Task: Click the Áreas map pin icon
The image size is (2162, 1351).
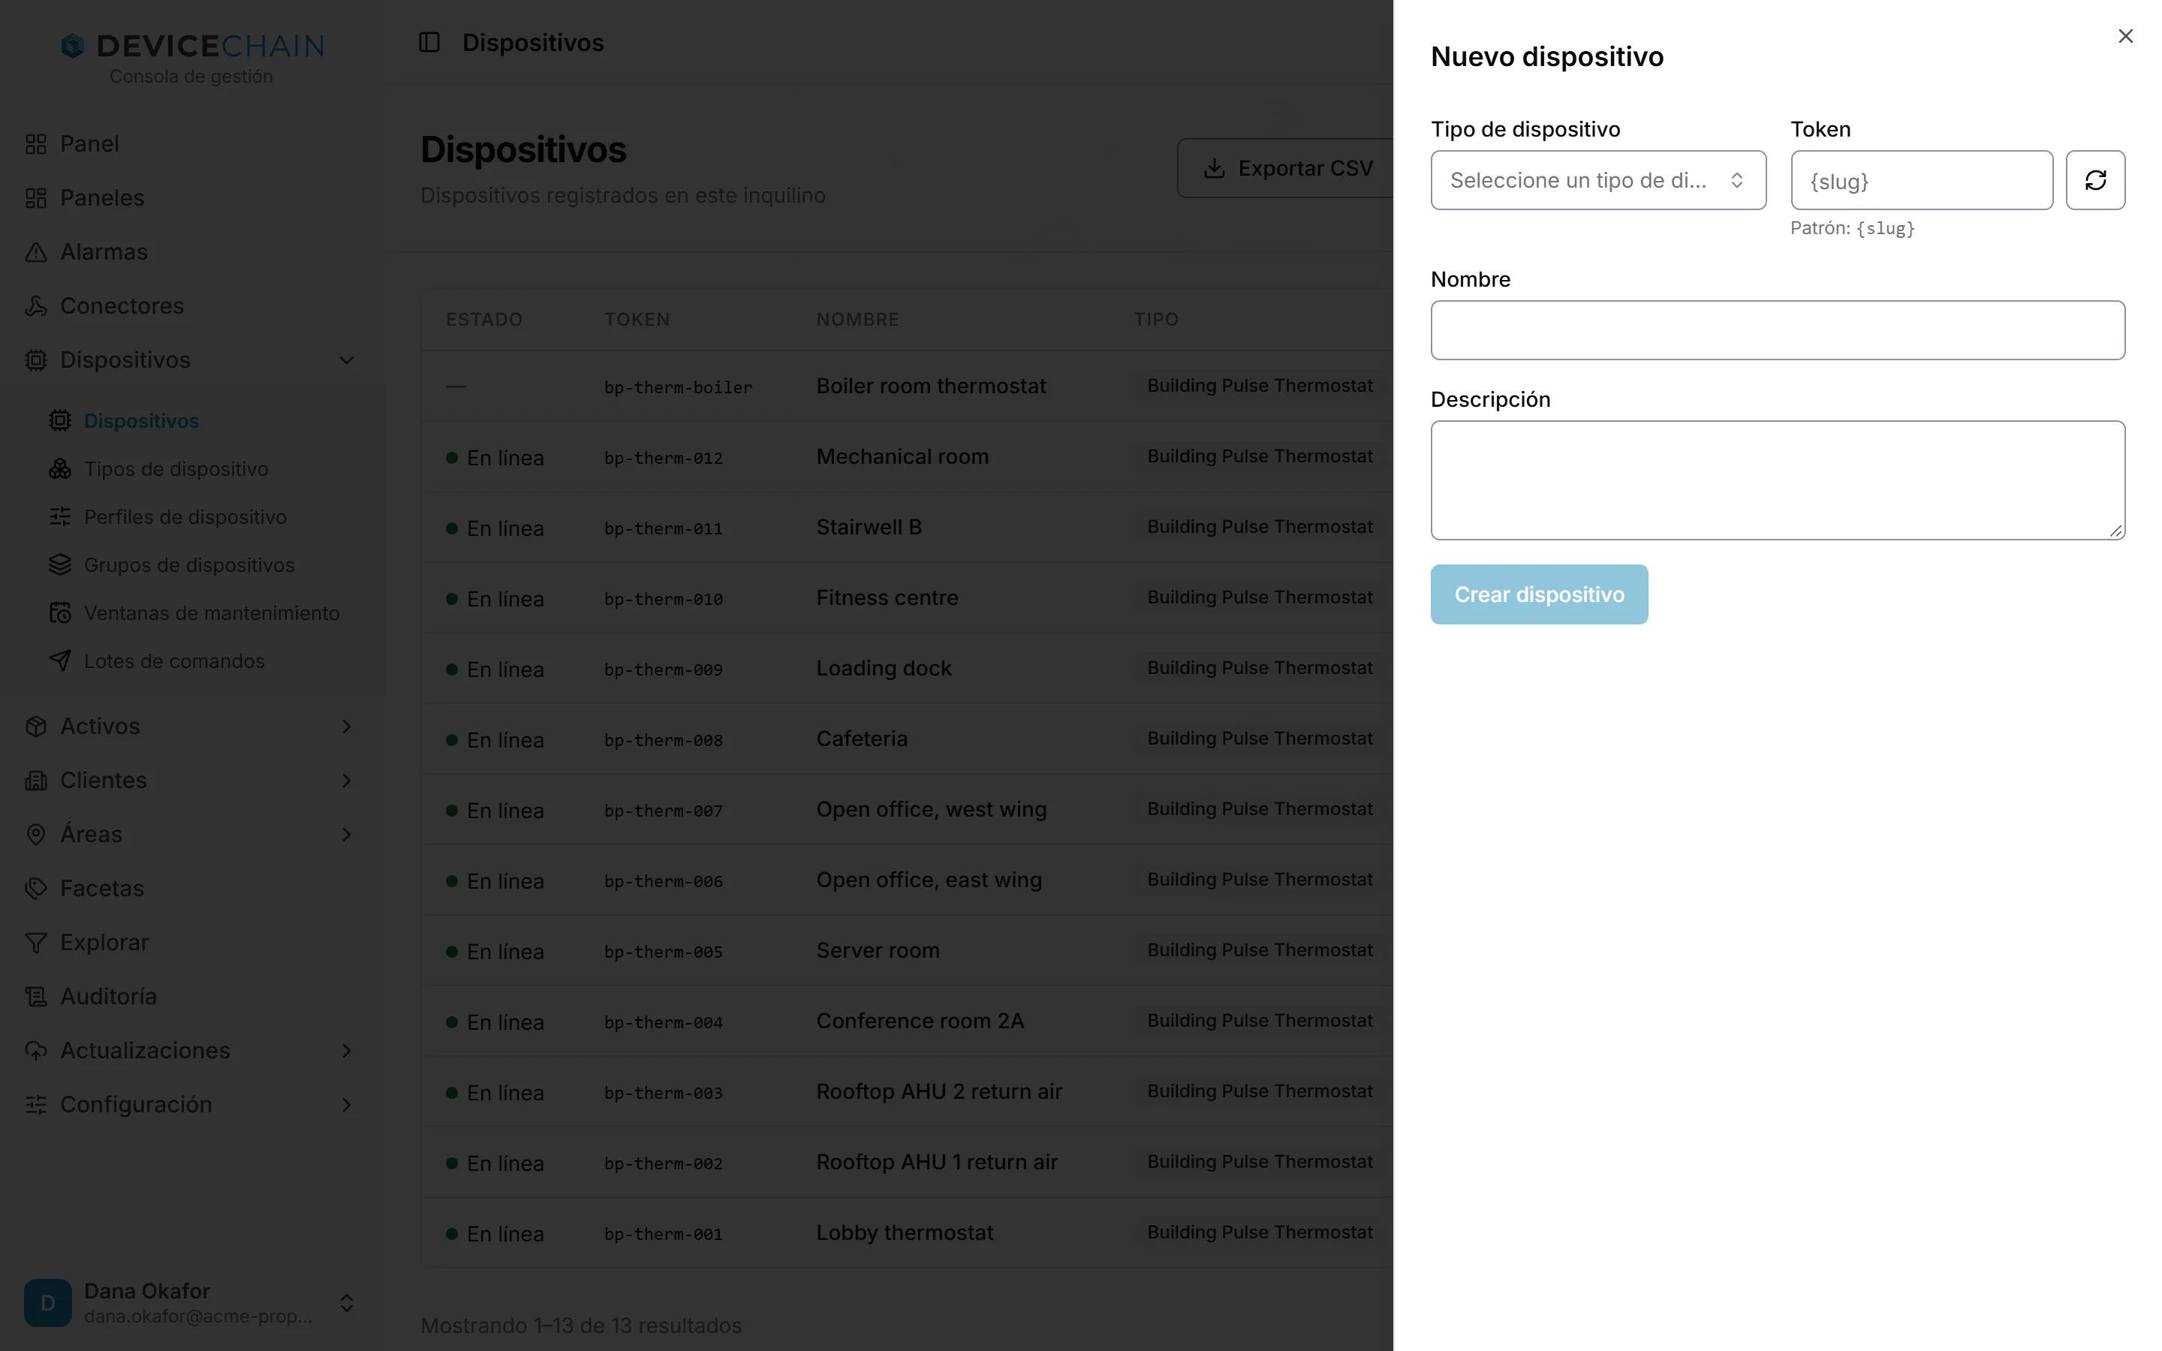Action: [x=36, y=835]
